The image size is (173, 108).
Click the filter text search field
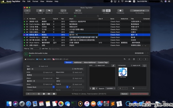[99, 49]
